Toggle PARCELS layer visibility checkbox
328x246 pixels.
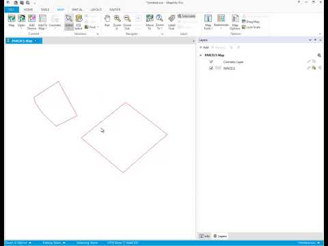click(211, 68)
